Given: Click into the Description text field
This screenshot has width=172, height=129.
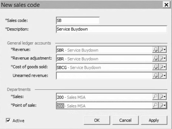Looking at the screenshot, I should [x=111, y=29].
